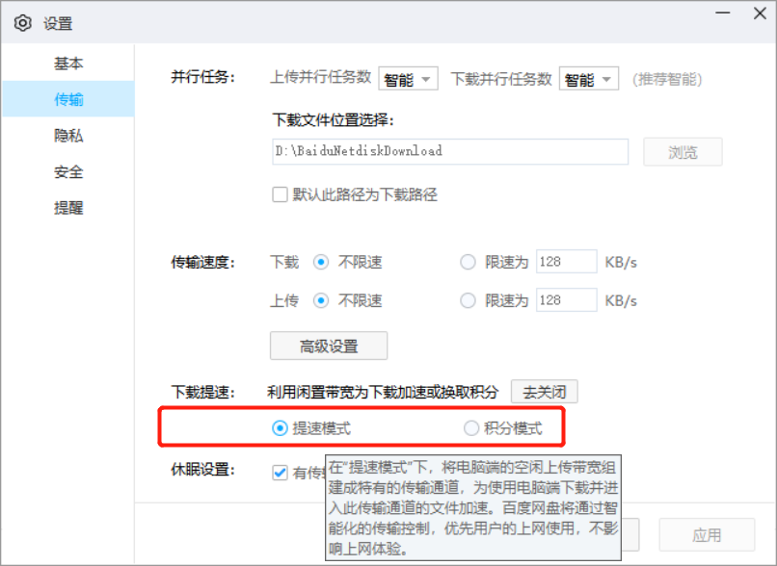Select the 提速模式 radio button

[x=280, y=428]
